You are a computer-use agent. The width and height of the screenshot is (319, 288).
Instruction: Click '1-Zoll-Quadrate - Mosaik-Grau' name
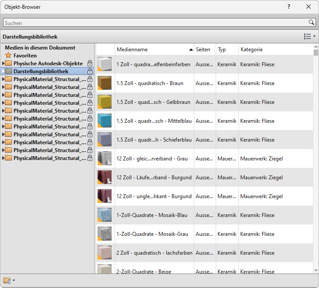(x=152, y=234)
